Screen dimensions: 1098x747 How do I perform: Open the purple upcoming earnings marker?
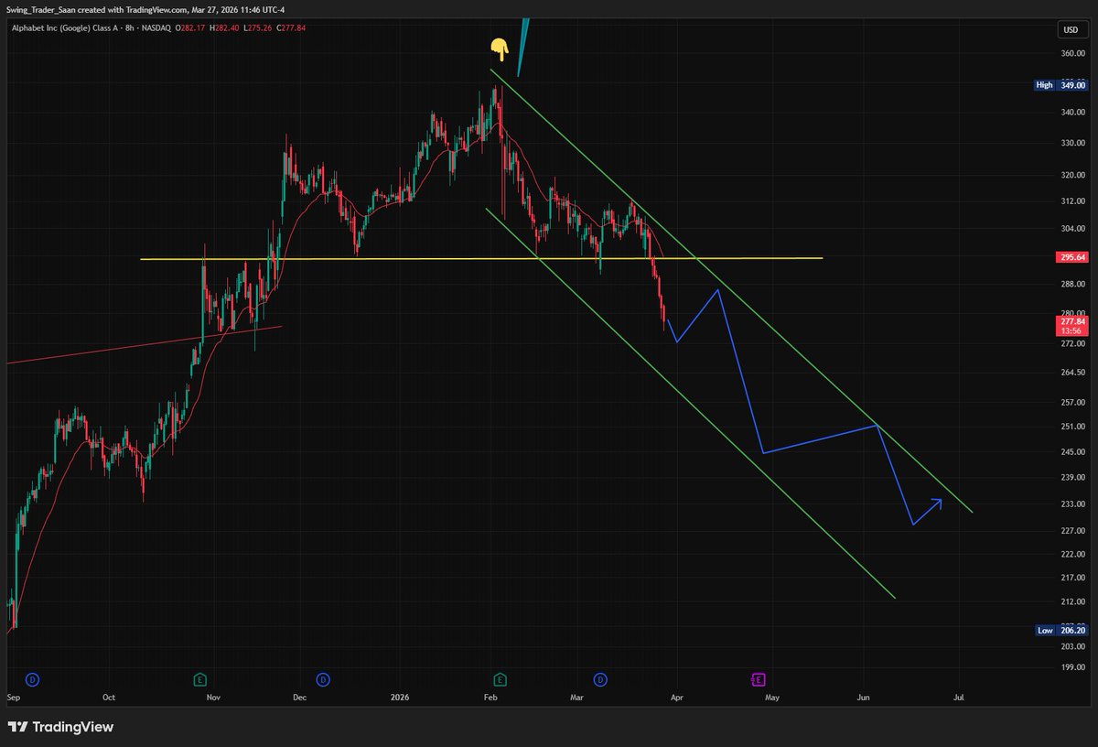coord(759,679)
